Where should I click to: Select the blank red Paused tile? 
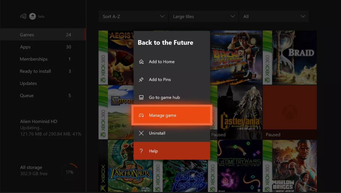tap(290, 112)
